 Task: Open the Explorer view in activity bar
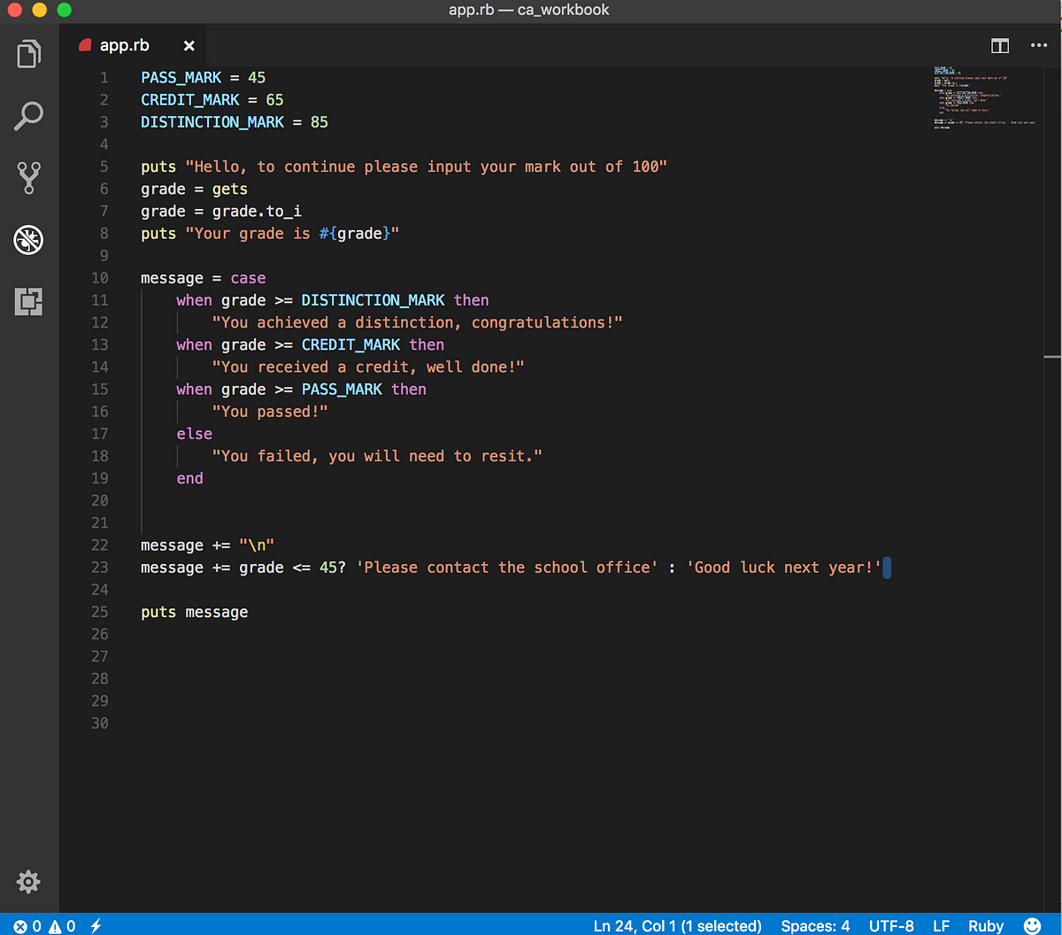tap(29, 54)
